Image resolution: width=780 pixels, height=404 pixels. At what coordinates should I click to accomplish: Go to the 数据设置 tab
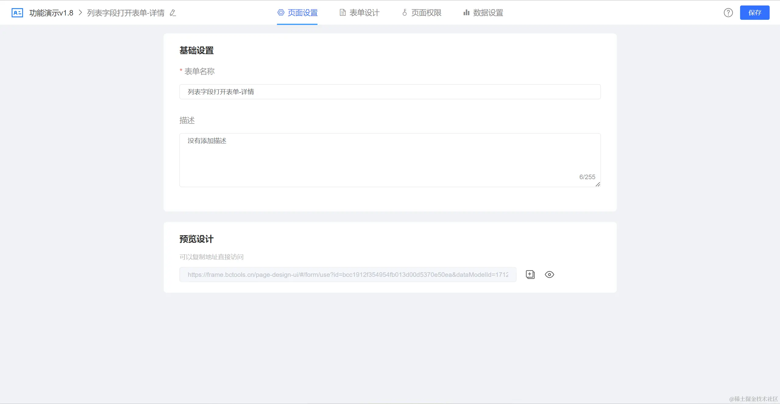coord(488,13)
